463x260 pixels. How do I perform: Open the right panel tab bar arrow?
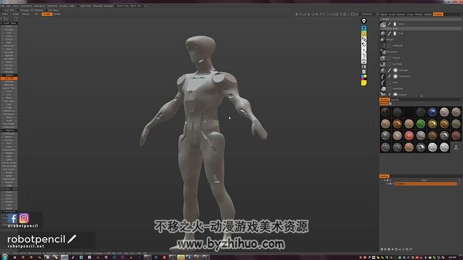point(460,14)
